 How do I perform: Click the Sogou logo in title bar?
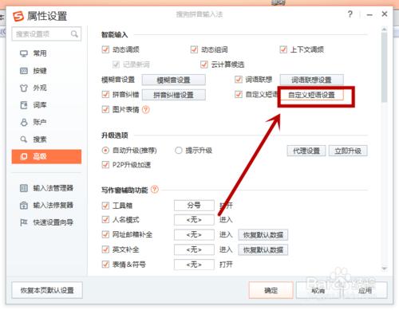[x=18, y=16]
